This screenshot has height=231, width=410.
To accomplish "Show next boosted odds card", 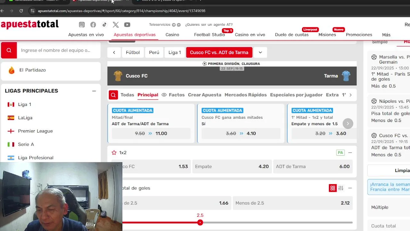I will [x=348, y=124].
